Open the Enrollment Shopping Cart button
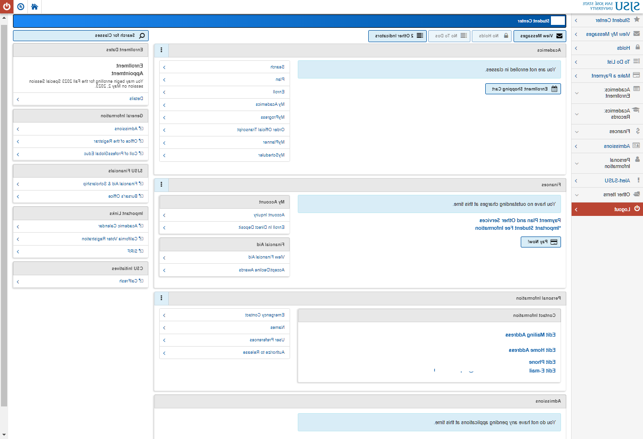Image resolution: width=643 pixels, height=439 pixels. [523, 89]
